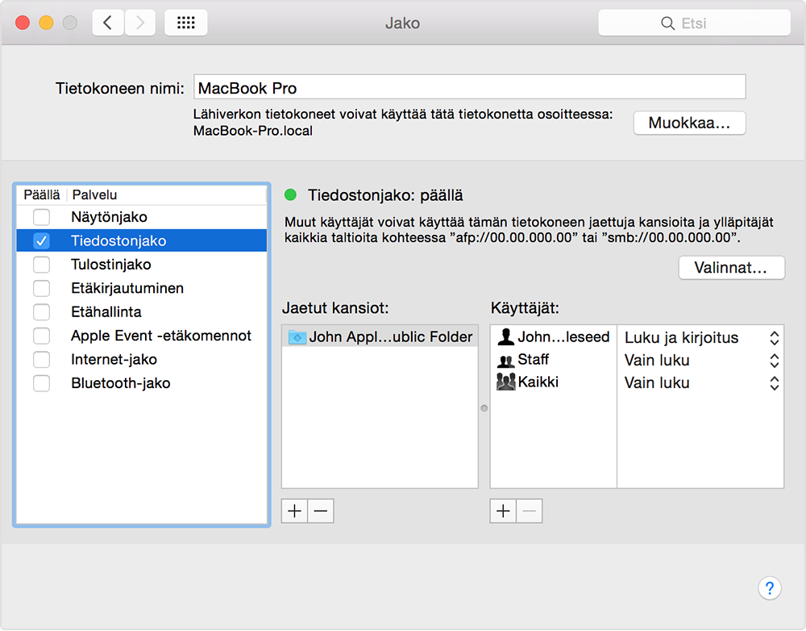This screenshot has height=631, width=806.
Task: Go forward with the forward arrow
Action: [139, 23]
